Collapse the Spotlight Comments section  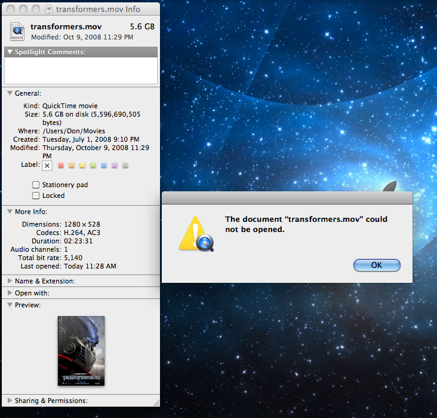[10, 52]
